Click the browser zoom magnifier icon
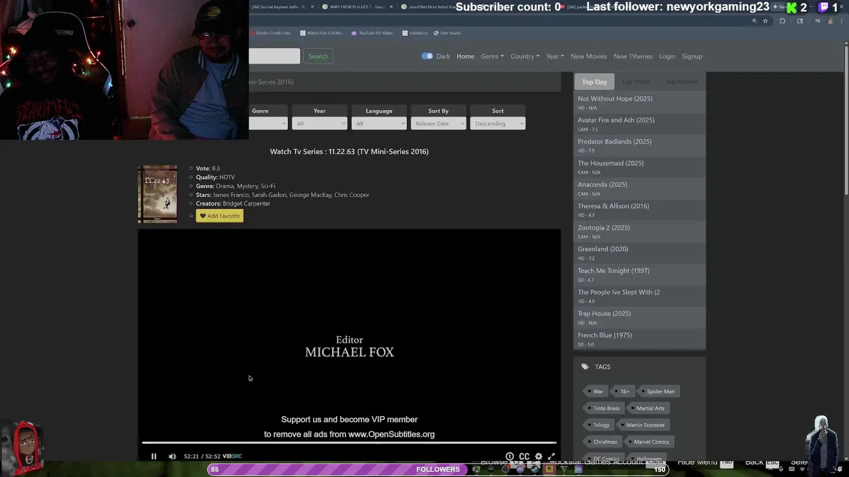Viewport: 849px width, 477px height. pyautogui.click(x=754, y=21)
